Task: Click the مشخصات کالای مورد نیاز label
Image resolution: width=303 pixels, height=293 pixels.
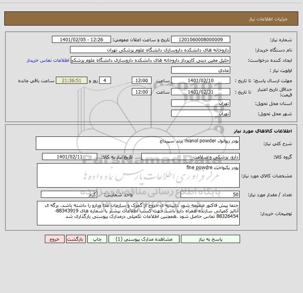Action: (267, 176)
